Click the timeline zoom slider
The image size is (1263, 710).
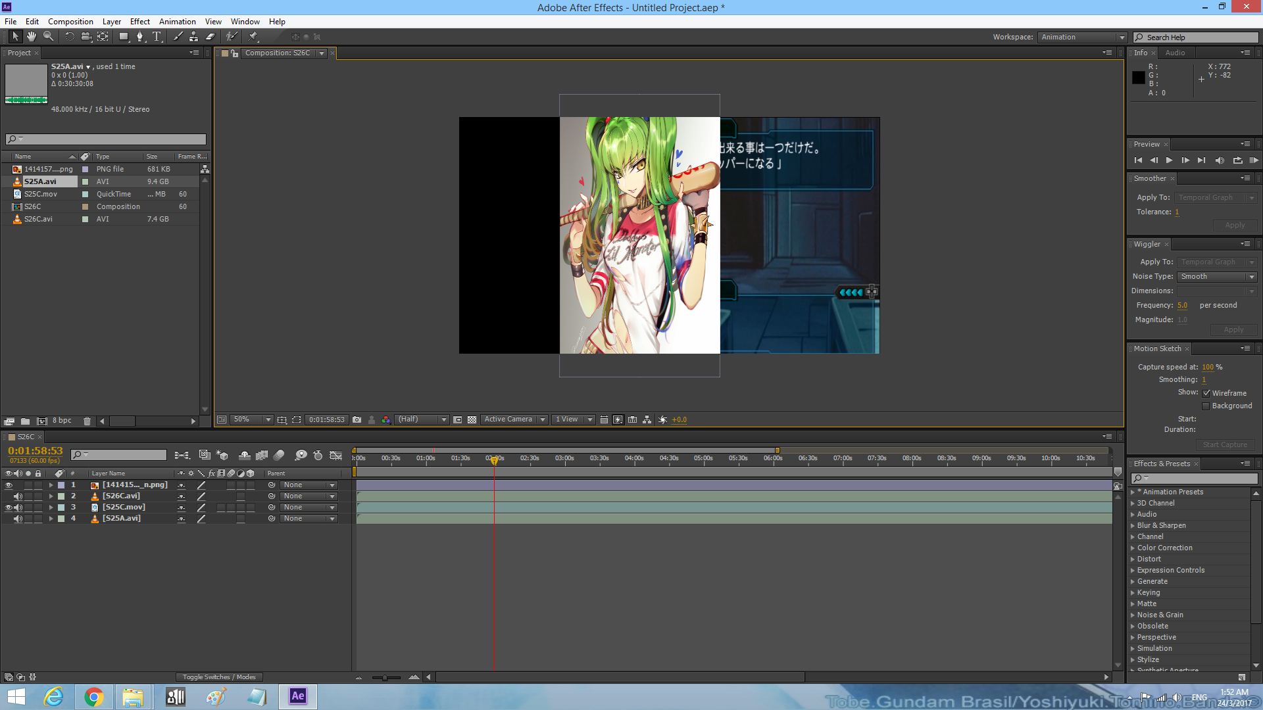(x=385, y=677)
